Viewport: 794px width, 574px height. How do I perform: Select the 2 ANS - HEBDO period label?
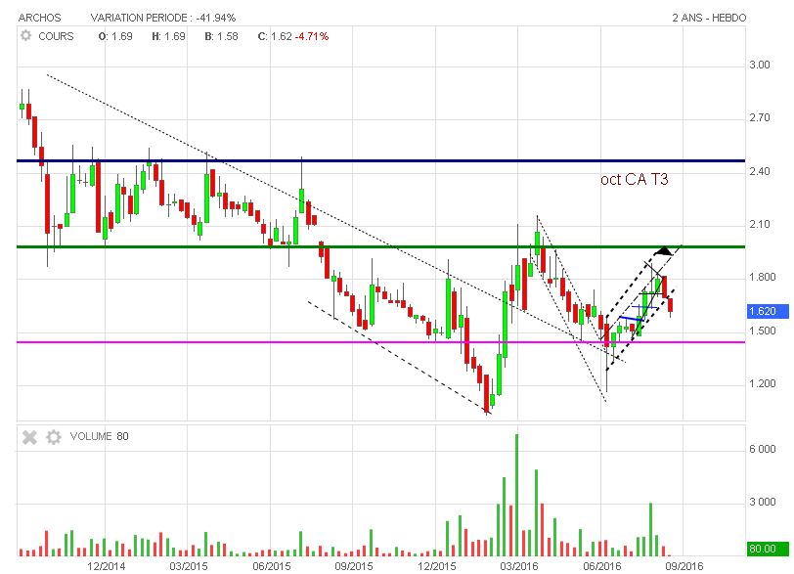(x=709, y=18)
